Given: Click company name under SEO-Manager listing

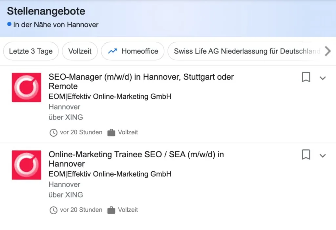Looking at the screenshot, I should tap(110, 97).
